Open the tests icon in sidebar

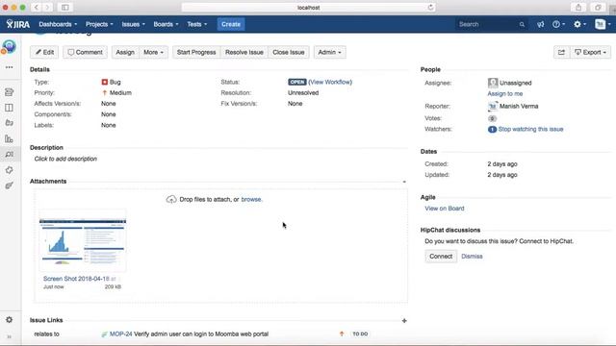click(x=9, y=185)
